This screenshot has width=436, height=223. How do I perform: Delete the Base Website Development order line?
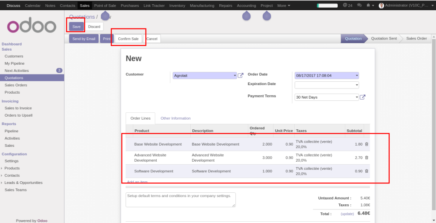tap(367, 144)
